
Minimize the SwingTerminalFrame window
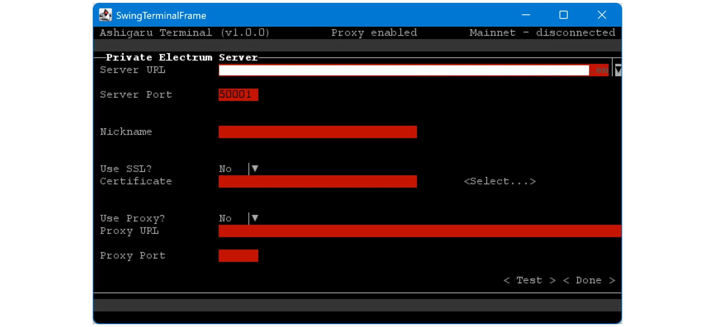point(526,15)
